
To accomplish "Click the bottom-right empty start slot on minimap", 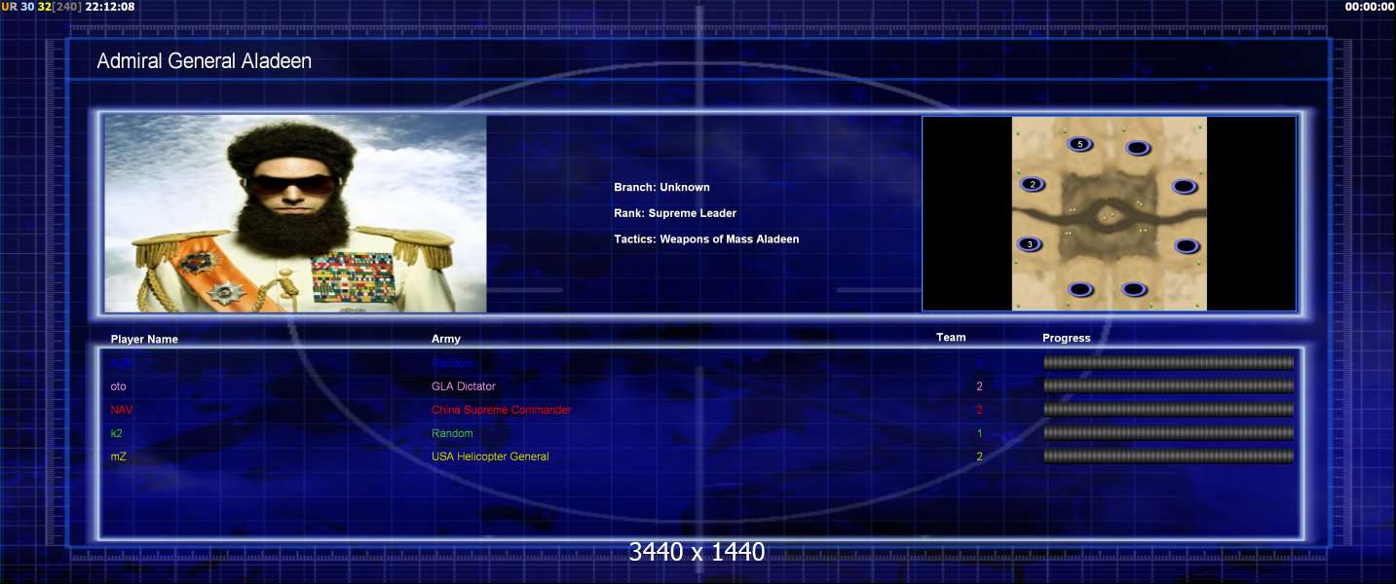I will (x=1133, y=289).
